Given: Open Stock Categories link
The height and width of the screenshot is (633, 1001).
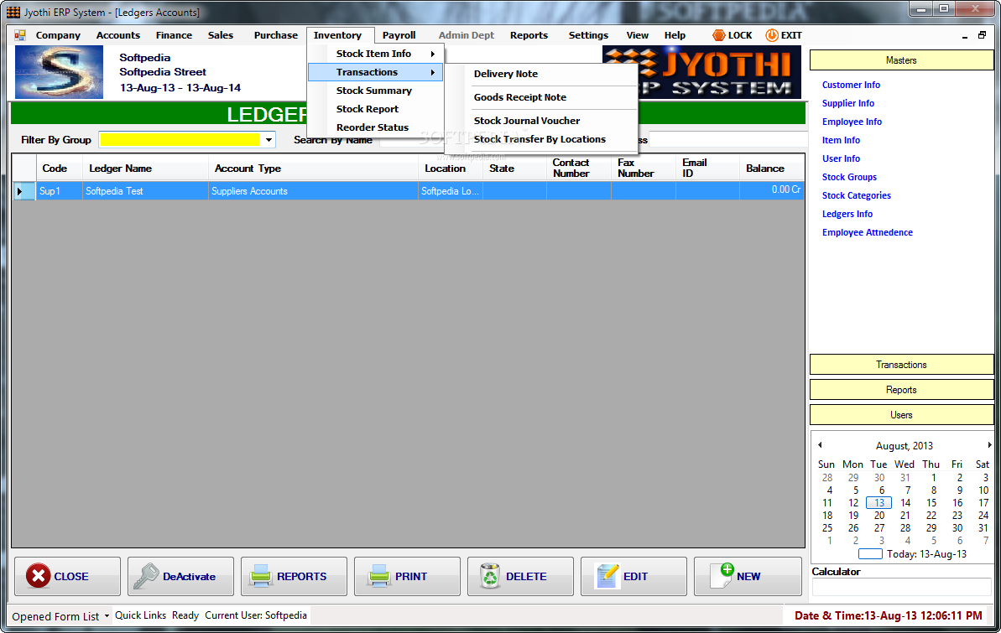Looking at the screenshot, I should (856, 196).
